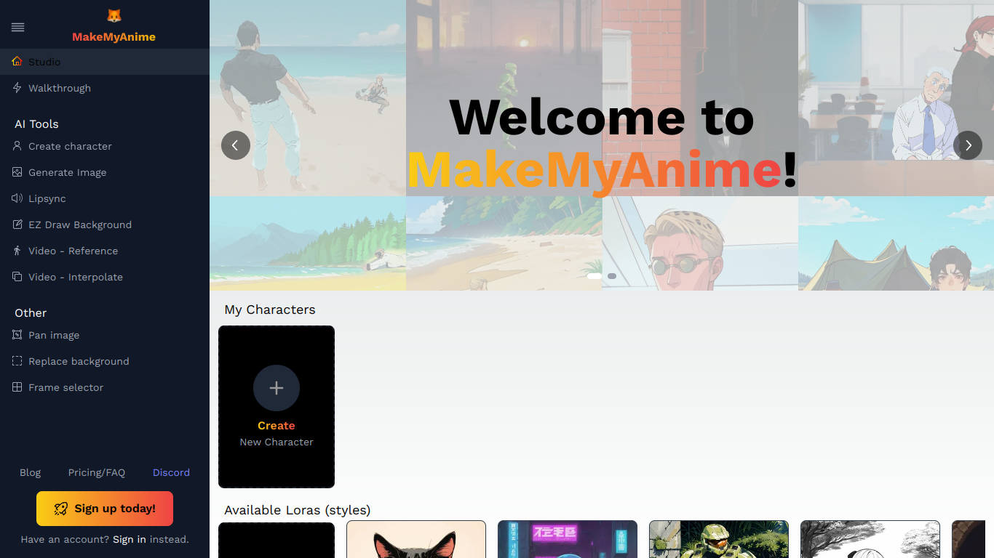This screenshot has width=994, height=558.
Task: Click the AI Tools section heading
Action: point(36,124)
